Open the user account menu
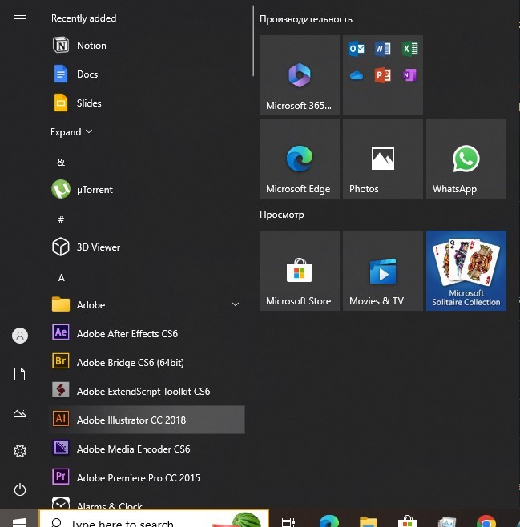Viewport: 520px width, 527px height. point(20,336)
